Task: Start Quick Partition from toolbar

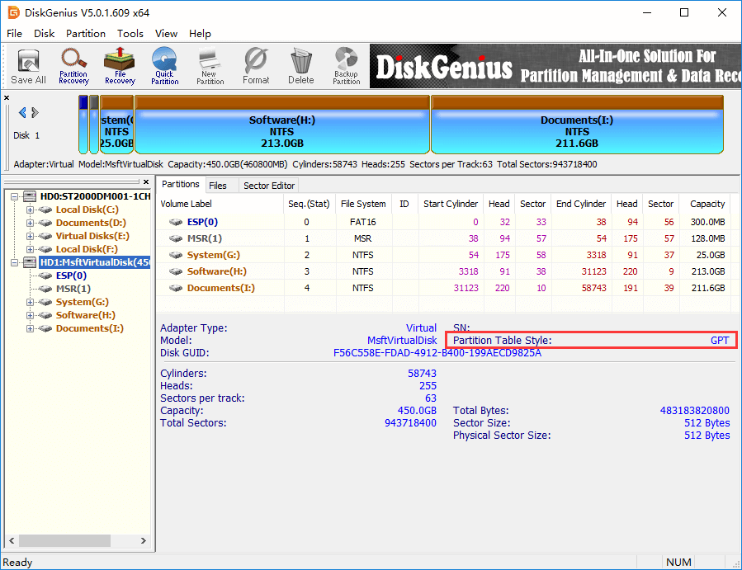Action: point(165,66)
